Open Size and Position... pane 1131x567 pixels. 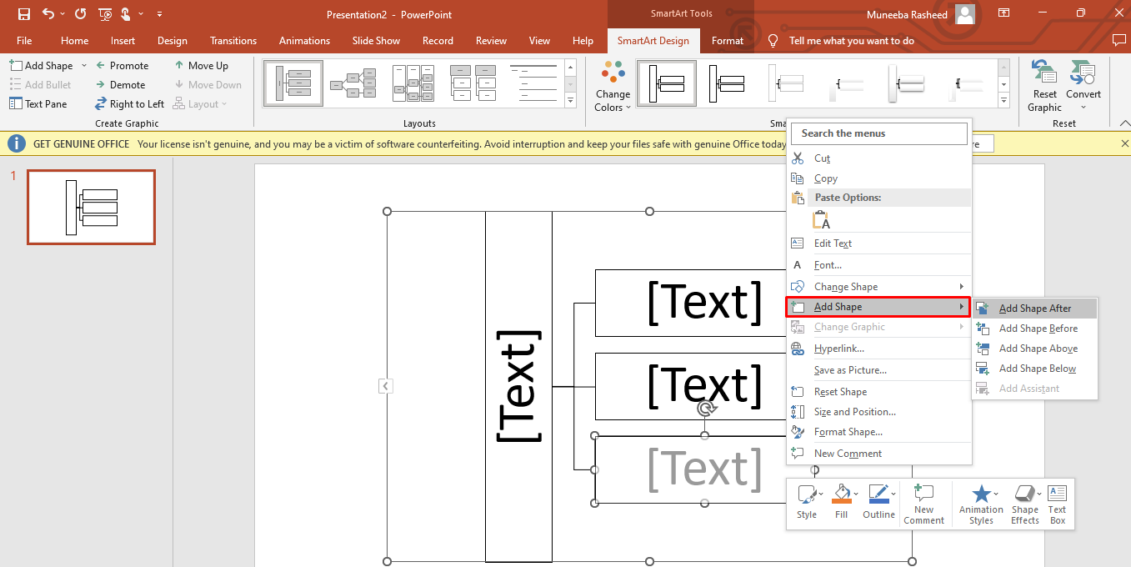point(879,411)
